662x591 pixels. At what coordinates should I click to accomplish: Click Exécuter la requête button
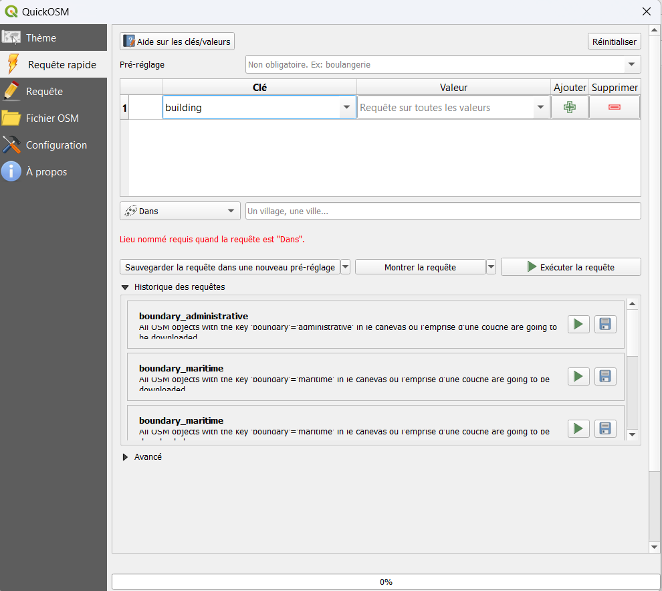[x=571, y=267]
